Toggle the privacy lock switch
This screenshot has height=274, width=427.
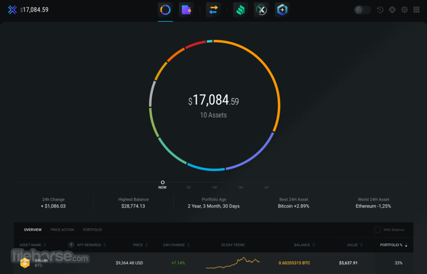pyautogui.click(x=362, y=10)
